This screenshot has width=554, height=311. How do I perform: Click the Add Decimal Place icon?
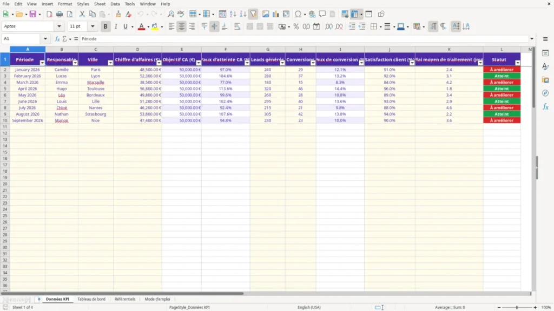[x=328, y=26]
